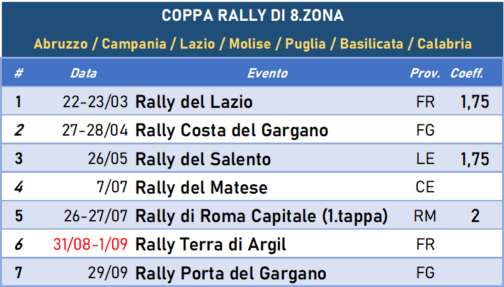
Task: Select the '#' column header
Action: [19, 73]
